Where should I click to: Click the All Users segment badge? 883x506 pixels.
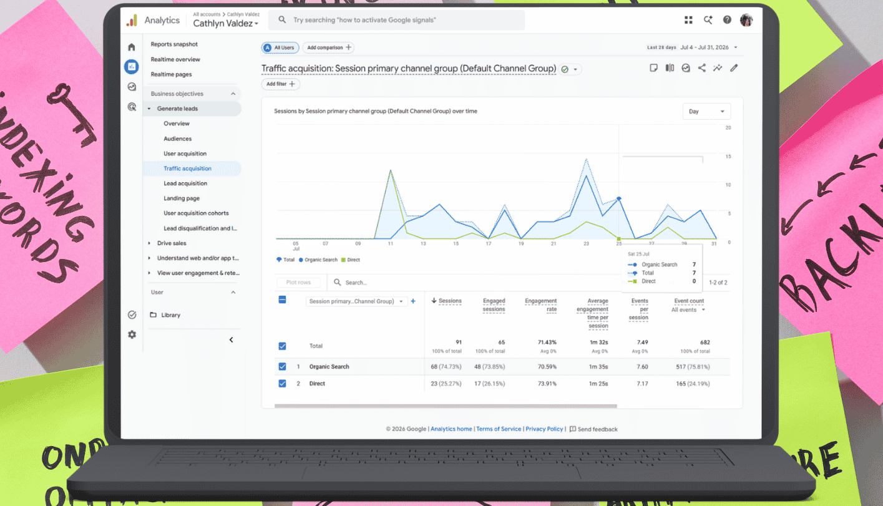click(279, 47)
